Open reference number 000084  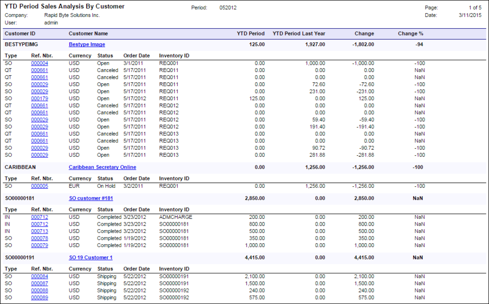click(39, 277)
